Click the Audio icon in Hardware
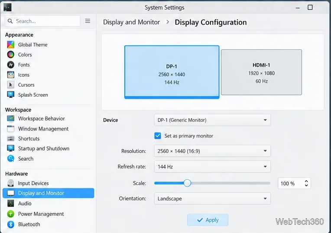Viewport: 331px width, 233px height. point(10,203)
